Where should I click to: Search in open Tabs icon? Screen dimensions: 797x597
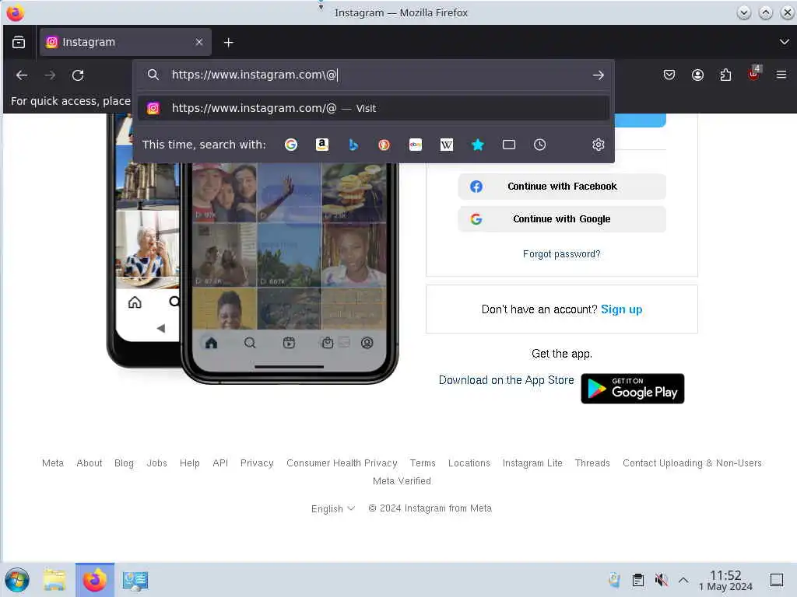tap(509, 145)
